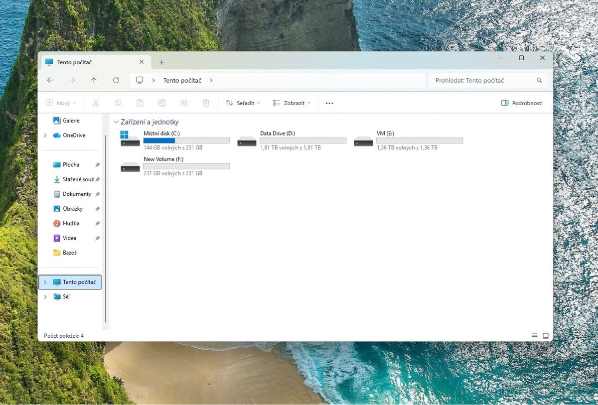The height and width of the screenshot is (405, 598).
Task: Open the Zobrazit view dropdown
Action: coord(292,103)
